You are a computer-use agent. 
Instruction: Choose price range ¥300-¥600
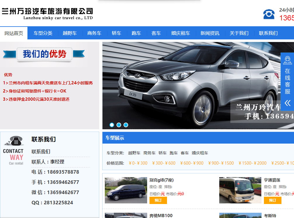[x=164, y=163]
